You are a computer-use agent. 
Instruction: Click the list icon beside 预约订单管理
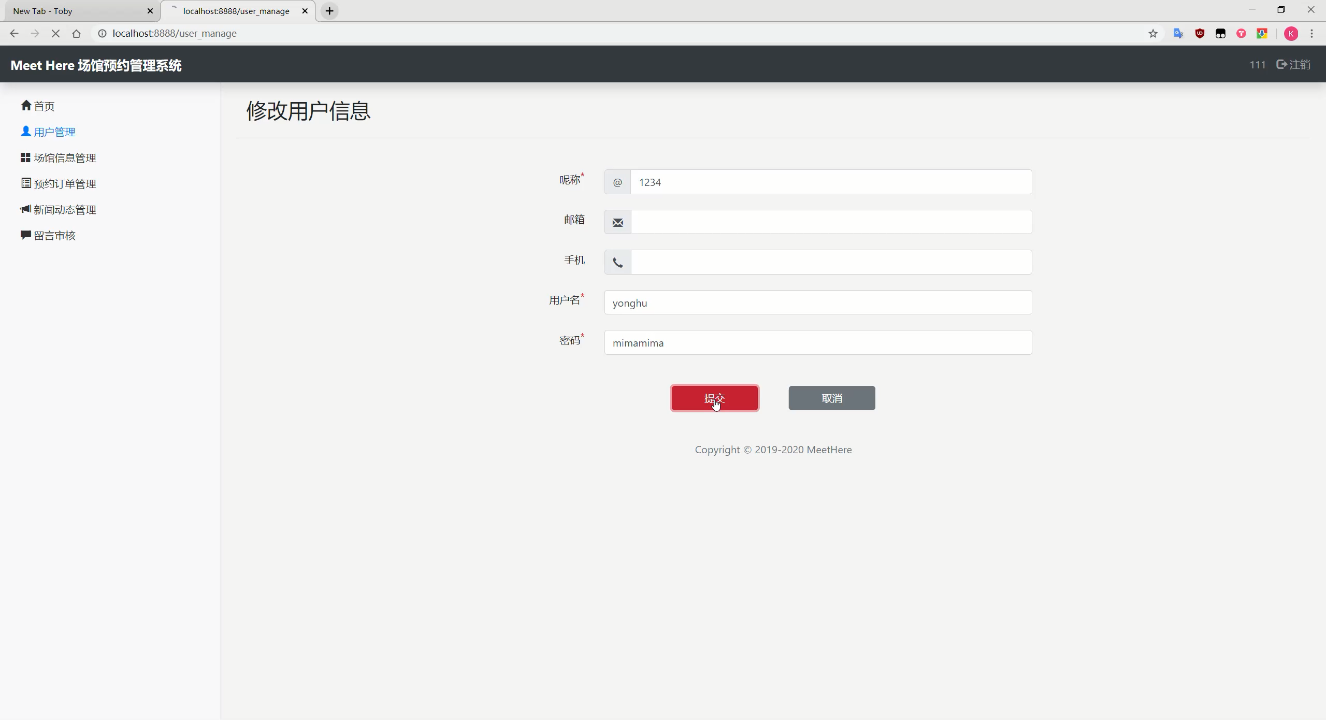click(26, 183)
